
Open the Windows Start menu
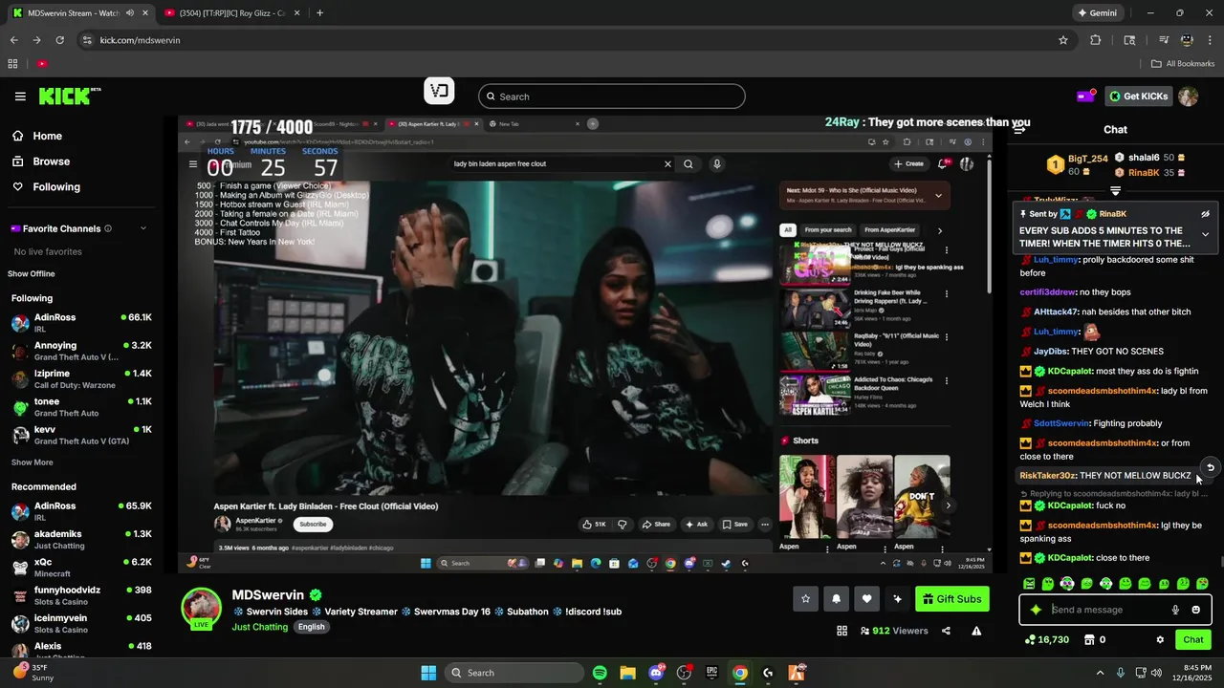click(428, 673)
